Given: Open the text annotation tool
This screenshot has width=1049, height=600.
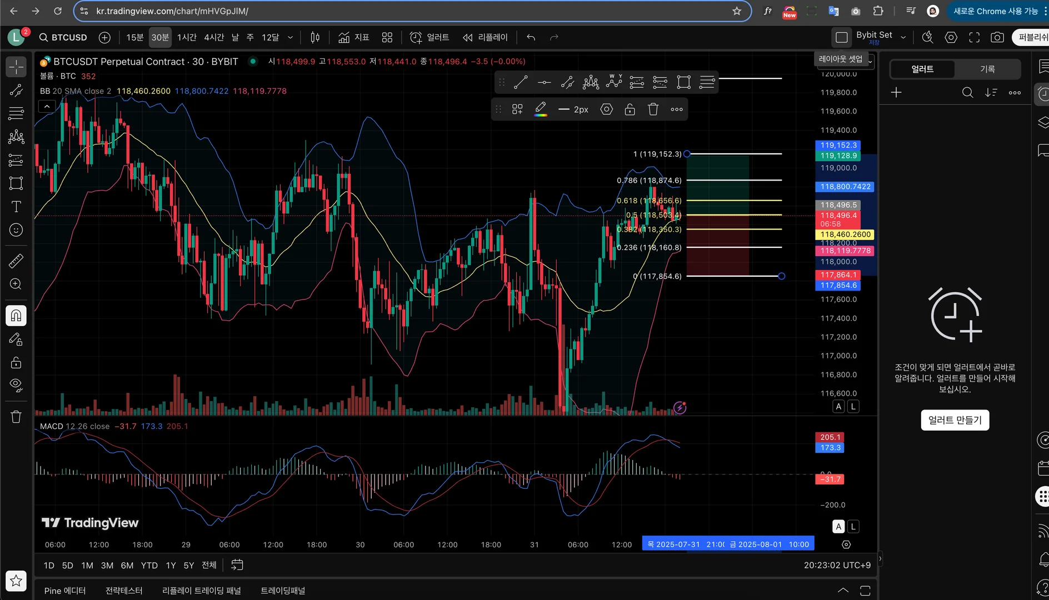Looking at the screenshot, I should pyautogui.click(x=16, y=207).
